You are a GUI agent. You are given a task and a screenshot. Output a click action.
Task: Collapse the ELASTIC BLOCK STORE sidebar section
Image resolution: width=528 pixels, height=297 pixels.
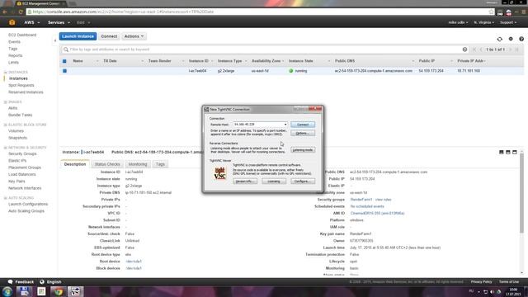coord(6,125)
